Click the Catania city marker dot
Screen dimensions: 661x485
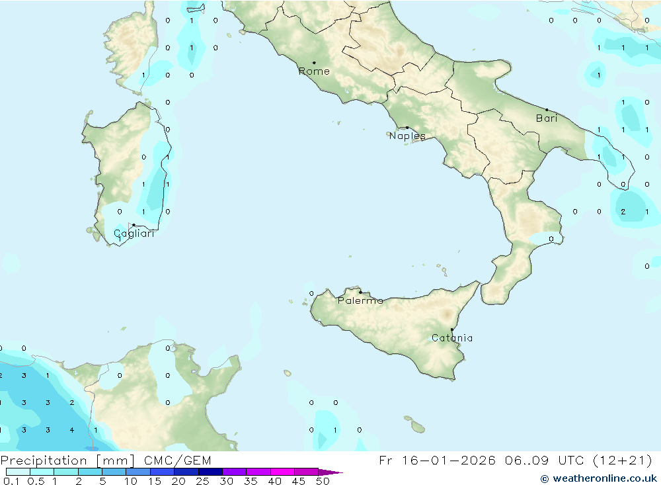pos(452,330)
